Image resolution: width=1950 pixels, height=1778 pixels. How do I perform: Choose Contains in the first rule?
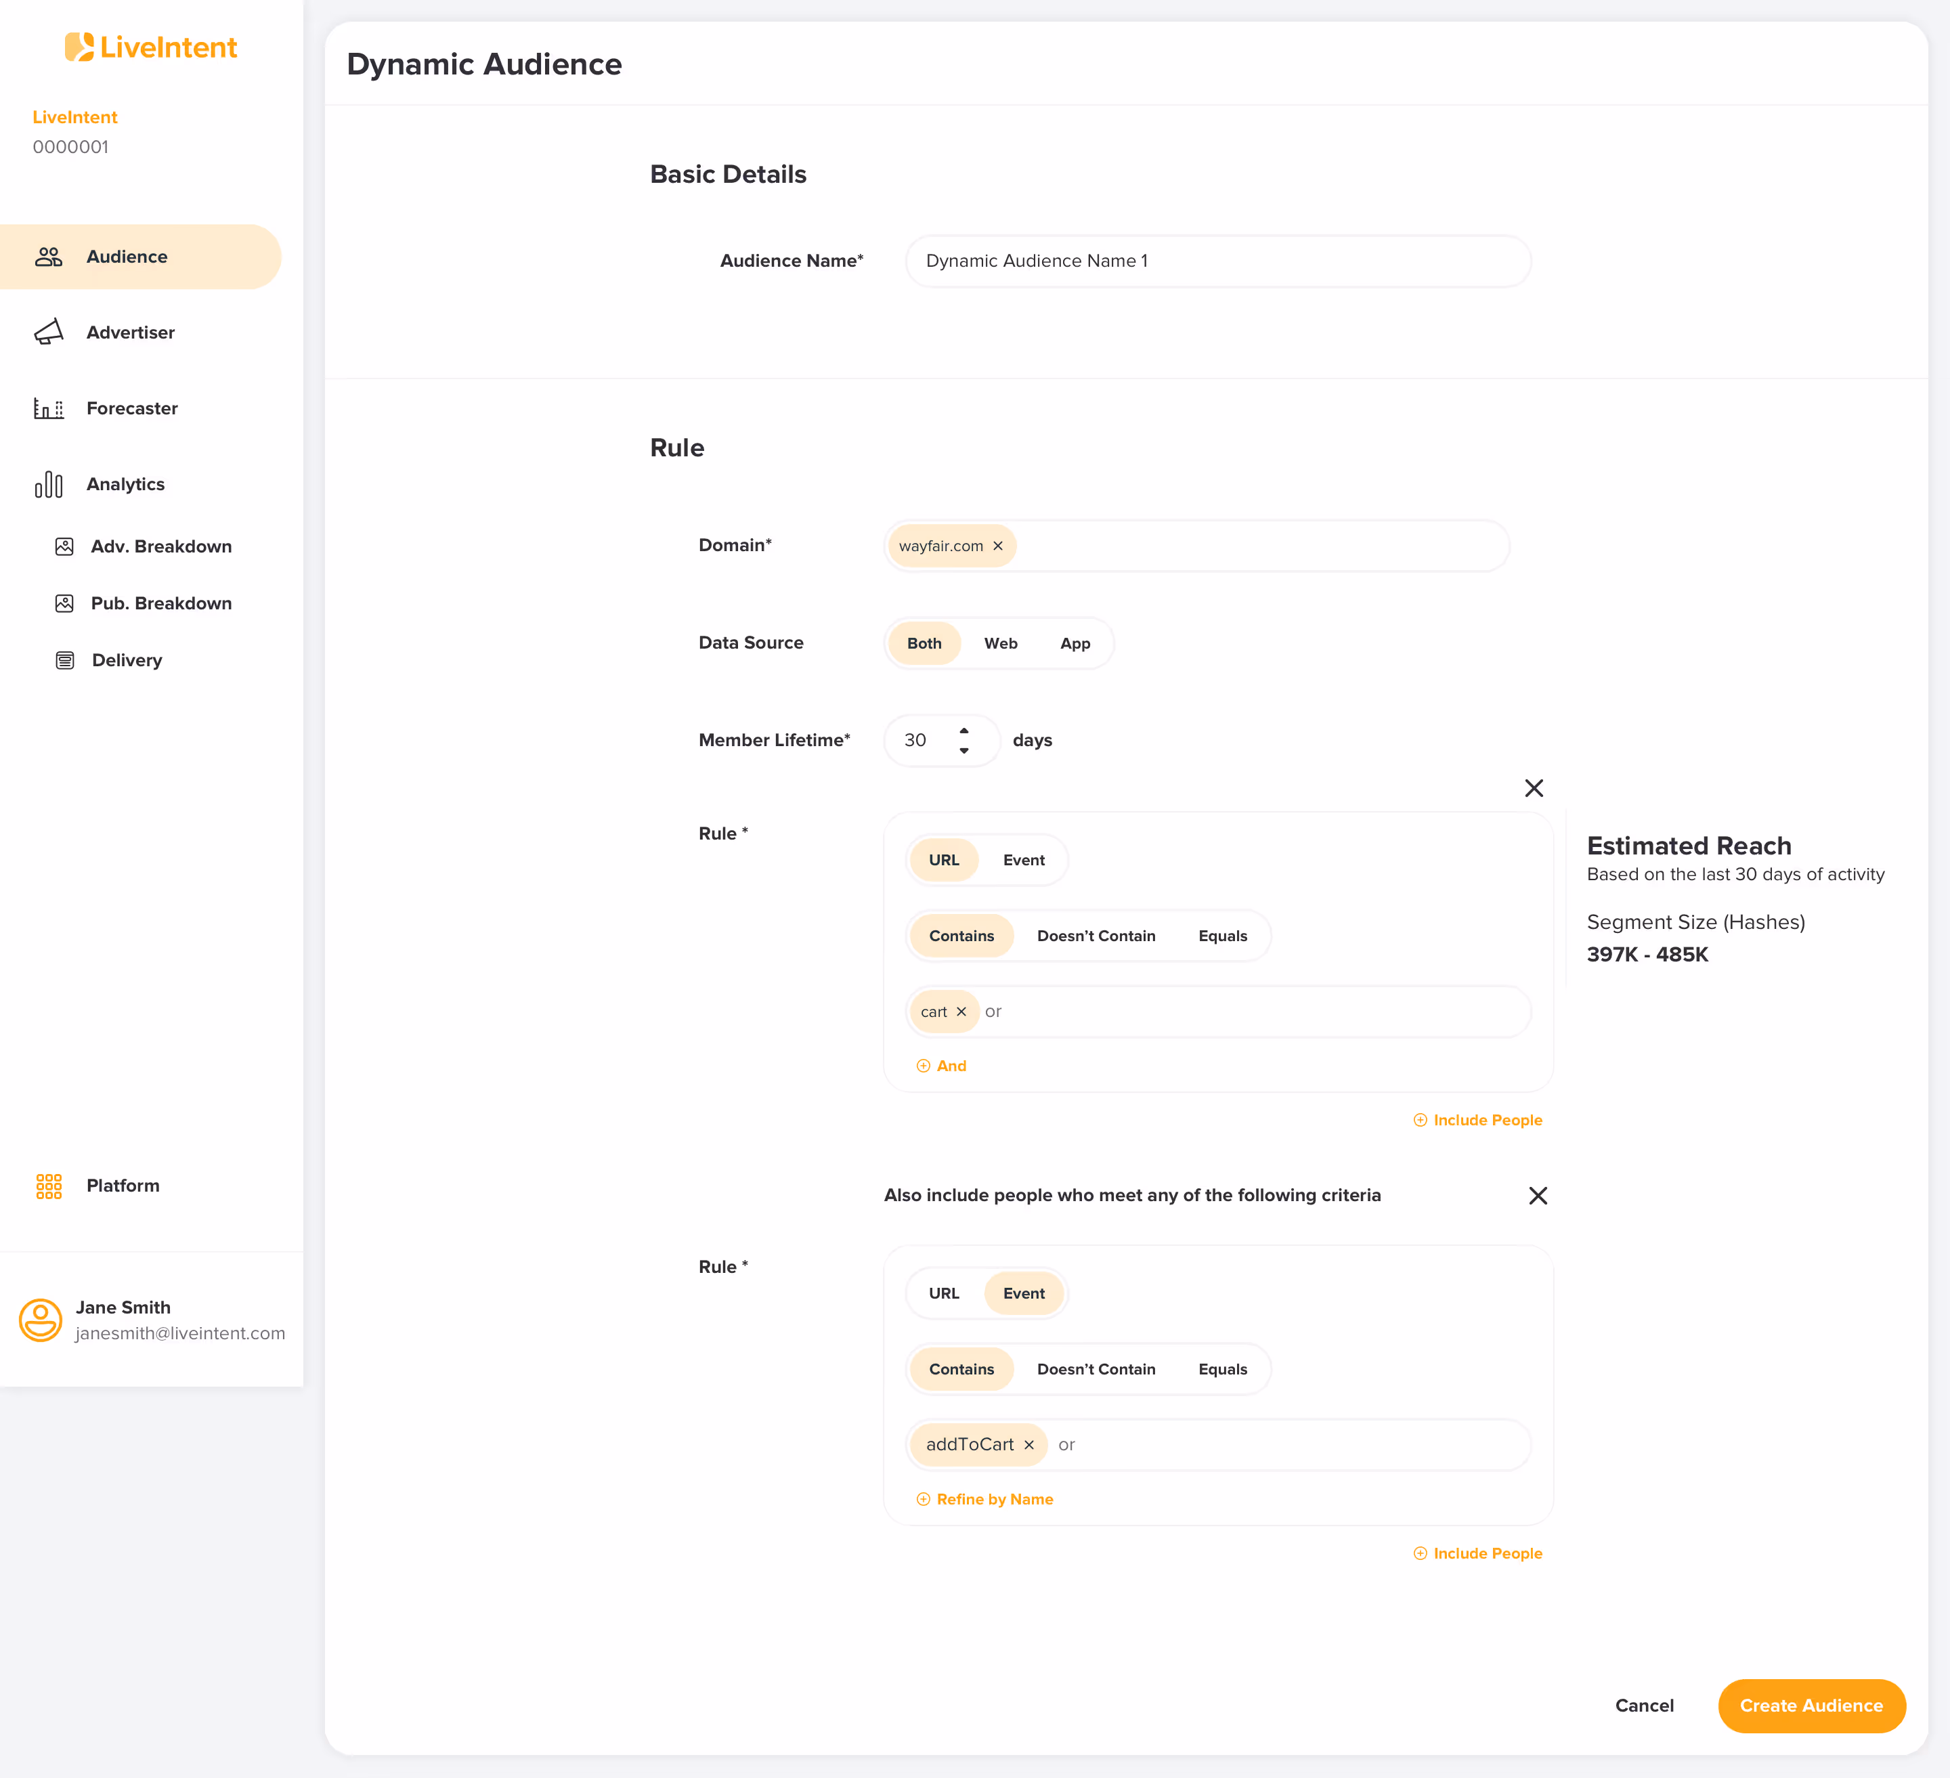tap(961, 936)
